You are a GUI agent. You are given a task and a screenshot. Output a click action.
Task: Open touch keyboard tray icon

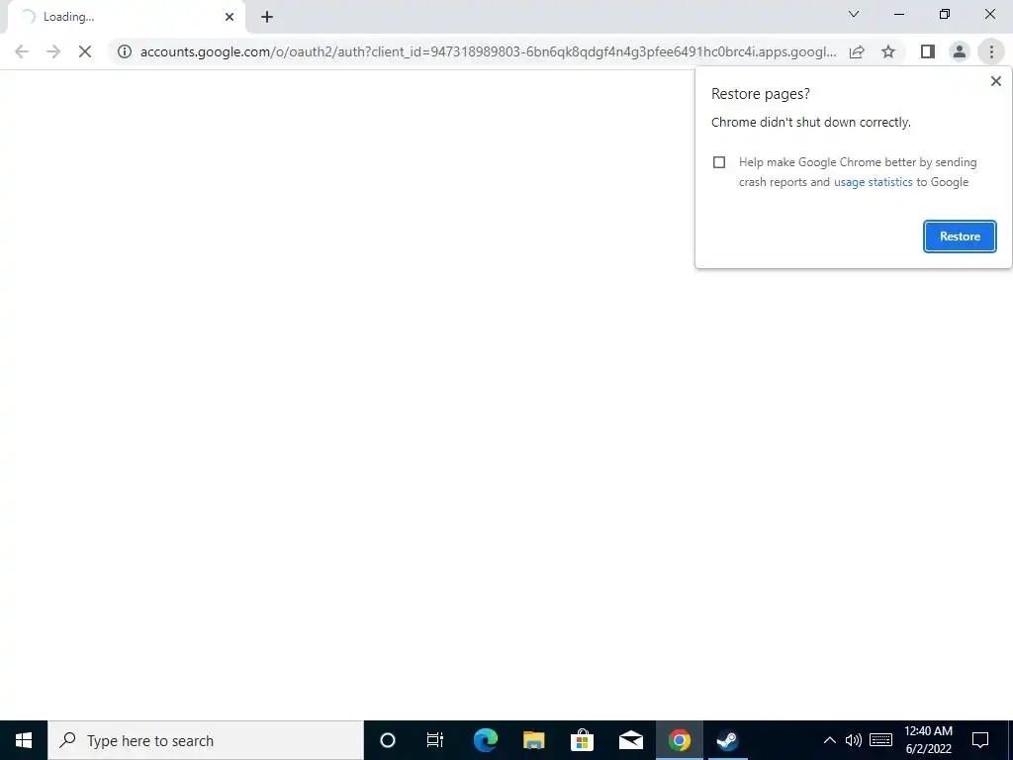pyautogui.click(x=881, y=740)
